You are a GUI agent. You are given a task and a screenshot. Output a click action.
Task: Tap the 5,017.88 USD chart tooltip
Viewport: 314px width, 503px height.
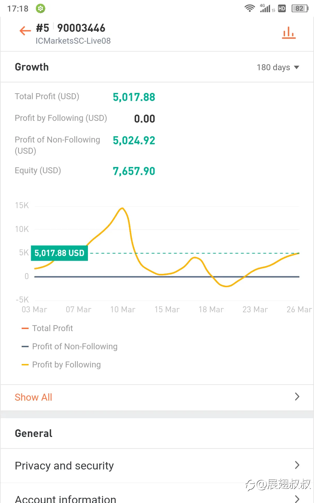pyautogui.click(x=59, y=253)
